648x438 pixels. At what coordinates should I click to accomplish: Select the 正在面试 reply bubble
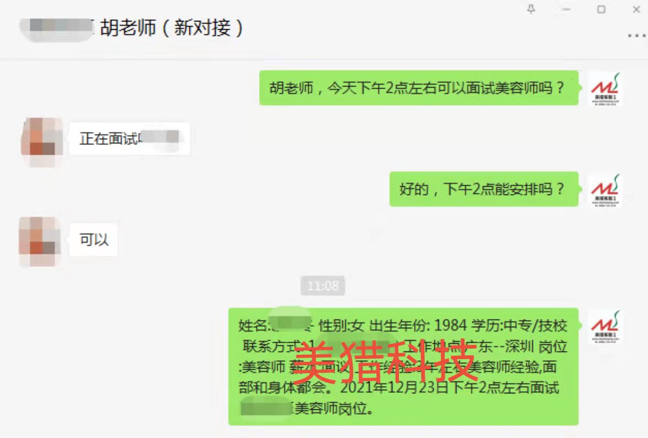tap(129, 138)
